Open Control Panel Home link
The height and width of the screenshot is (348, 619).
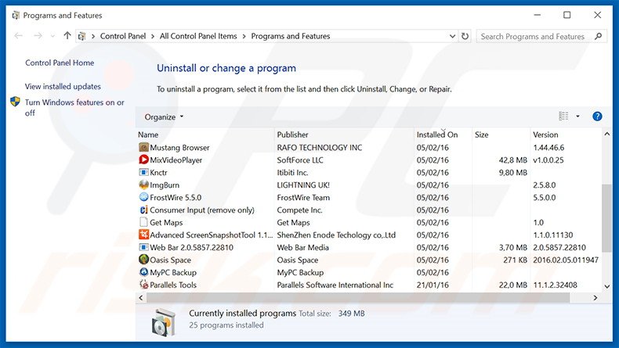point(60,63)
